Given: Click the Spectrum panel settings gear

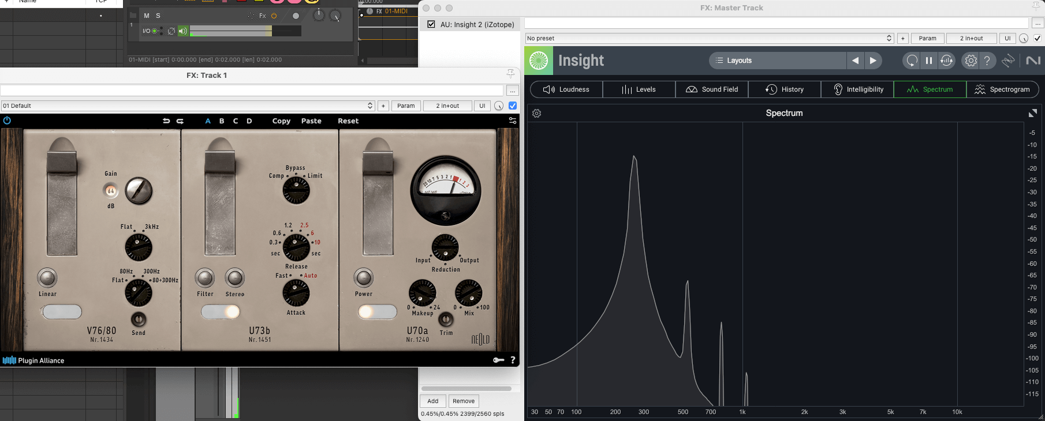Looking at the screenshot, I should tap(536, 114).
